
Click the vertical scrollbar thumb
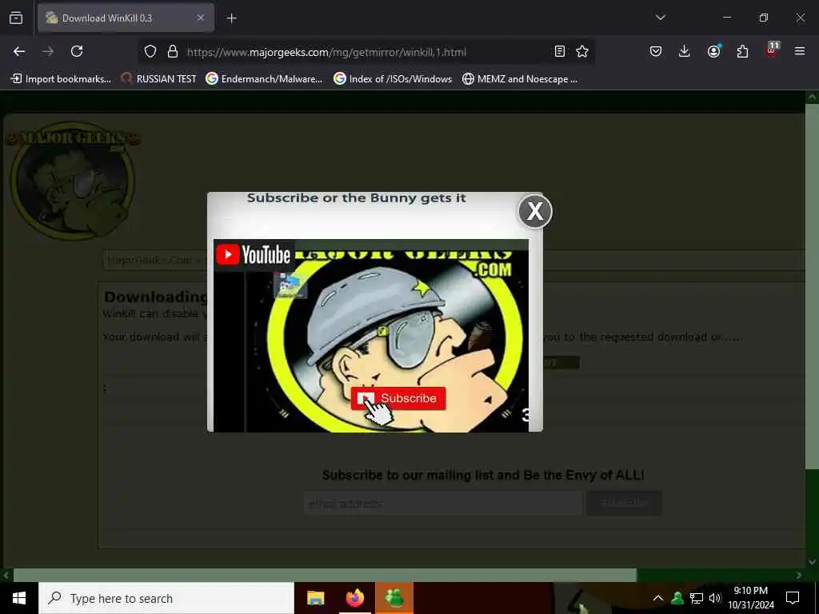[x=812, y=286]
